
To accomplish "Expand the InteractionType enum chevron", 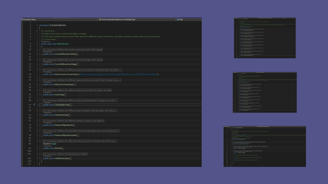I will (37, 115).
